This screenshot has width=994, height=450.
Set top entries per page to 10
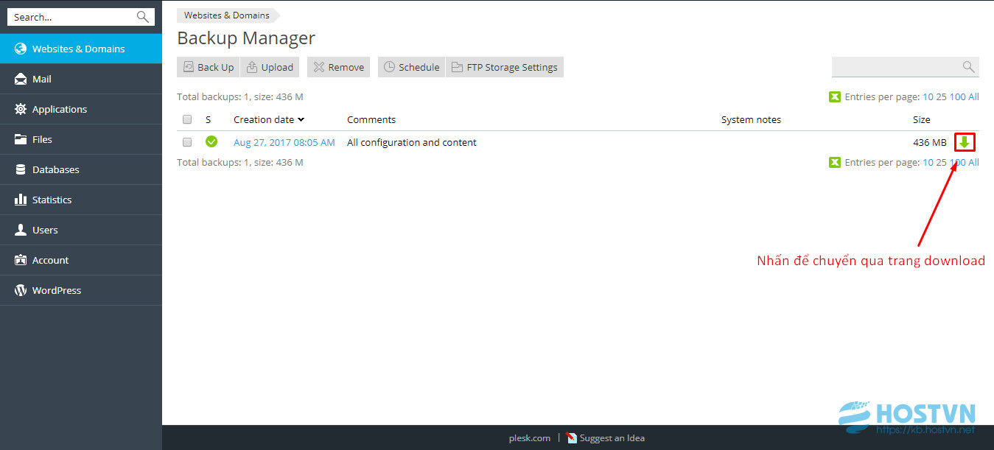[x=928, y=96]
